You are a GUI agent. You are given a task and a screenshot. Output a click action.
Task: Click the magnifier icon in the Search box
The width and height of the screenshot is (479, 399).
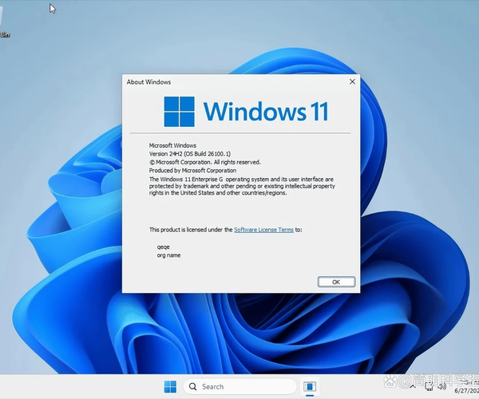192,387
